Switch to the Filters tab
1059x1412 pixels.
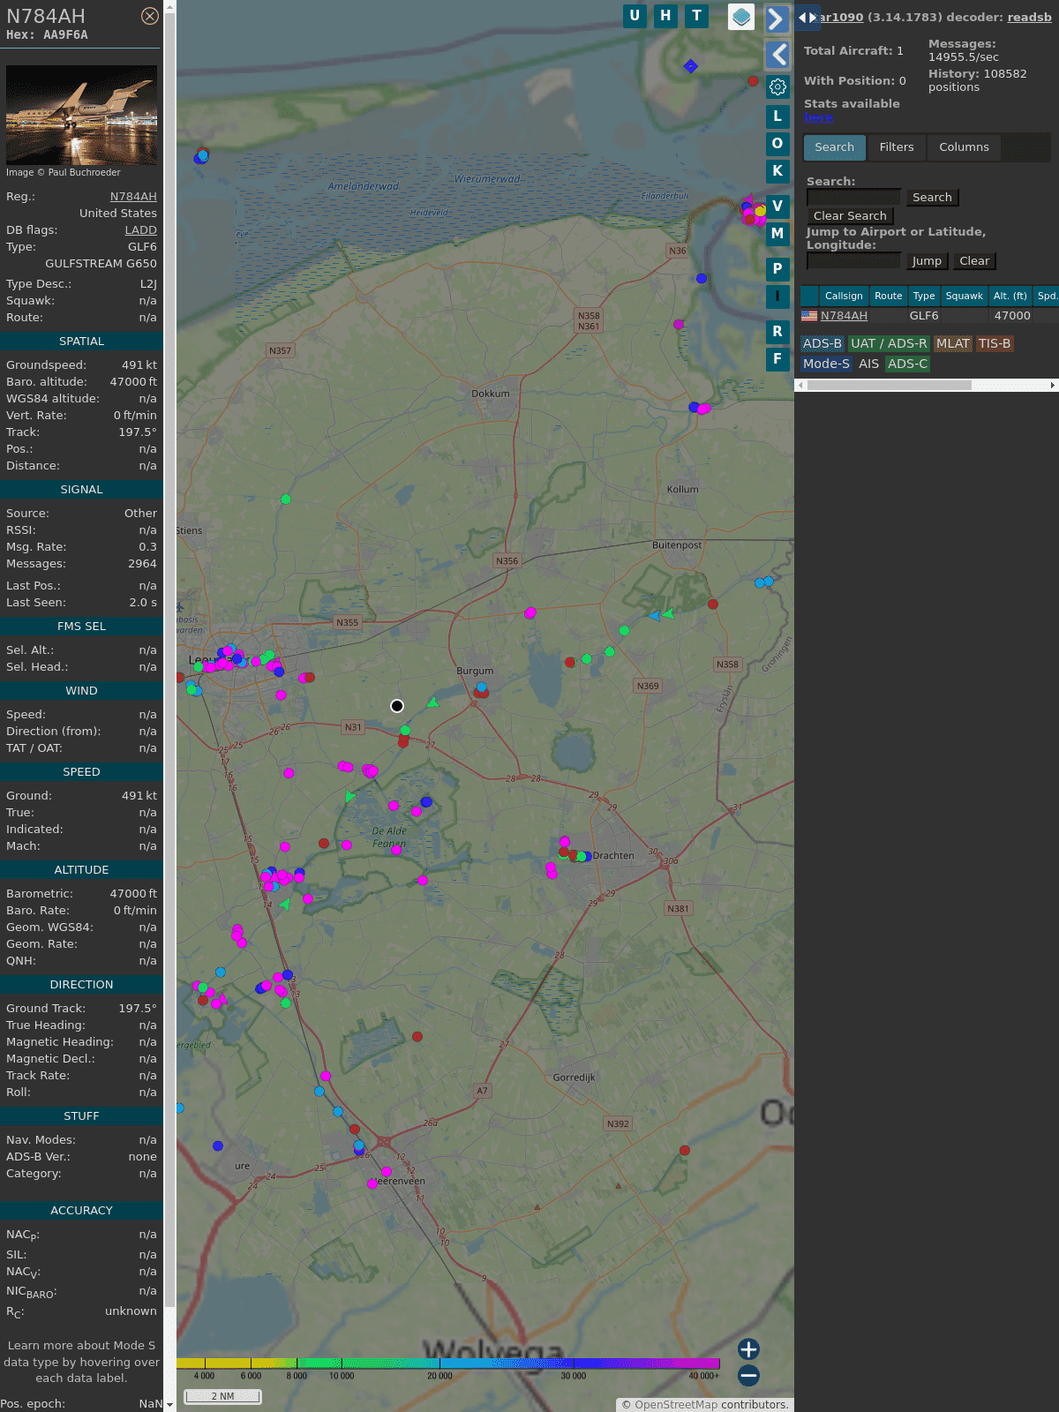click(896, 147)
